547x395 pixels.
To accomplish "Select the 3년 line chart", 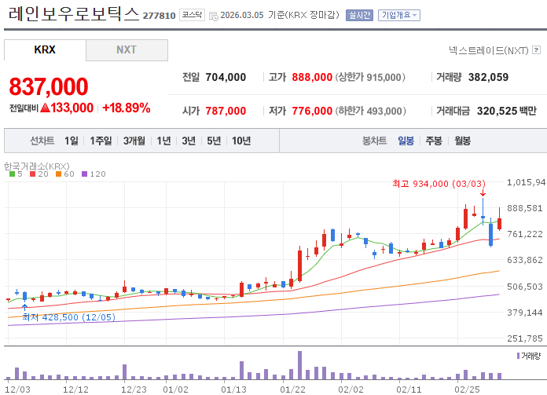I will (189, 141).
